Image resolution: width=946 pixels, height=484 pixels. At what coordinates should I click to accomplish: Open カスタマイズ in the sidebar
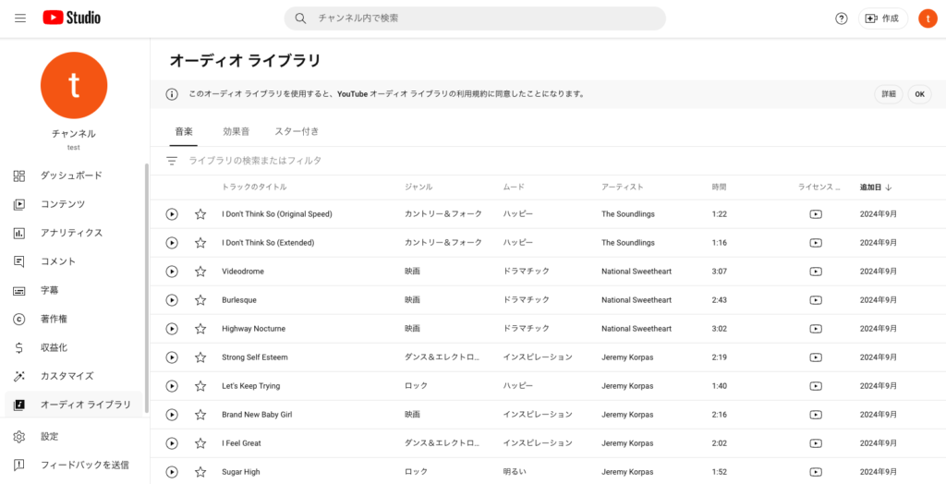click(x=72, y=376)
